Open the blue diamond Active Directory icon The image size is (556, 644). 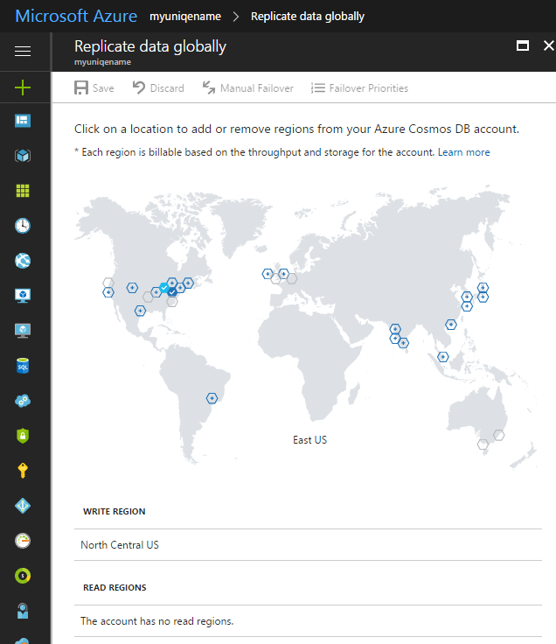[x=23, y=506]
